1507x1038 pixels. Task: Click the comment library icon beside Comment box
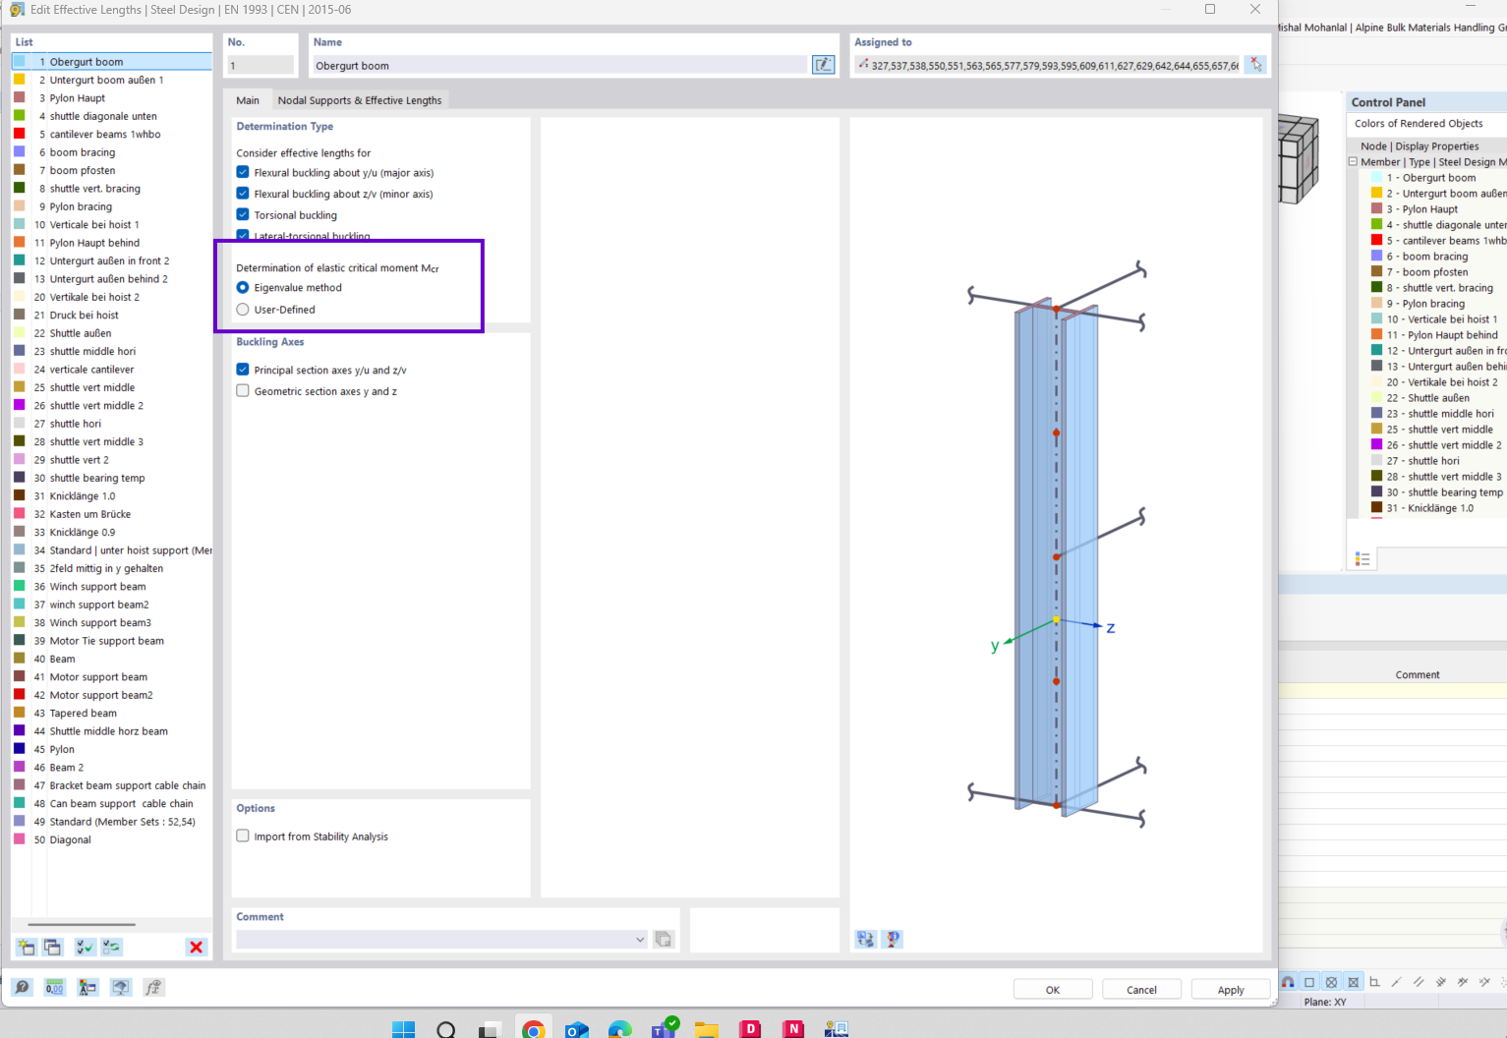(664, 939)
